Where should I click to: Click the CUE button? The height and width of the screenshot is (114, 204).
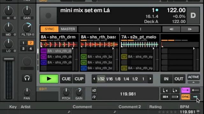66,79
